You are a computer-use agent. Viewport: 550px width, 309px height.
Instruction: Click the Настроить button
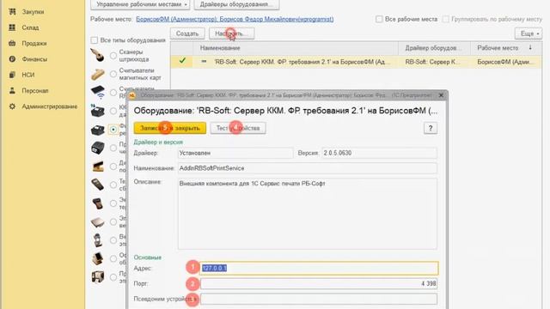(x=231, y=33)
